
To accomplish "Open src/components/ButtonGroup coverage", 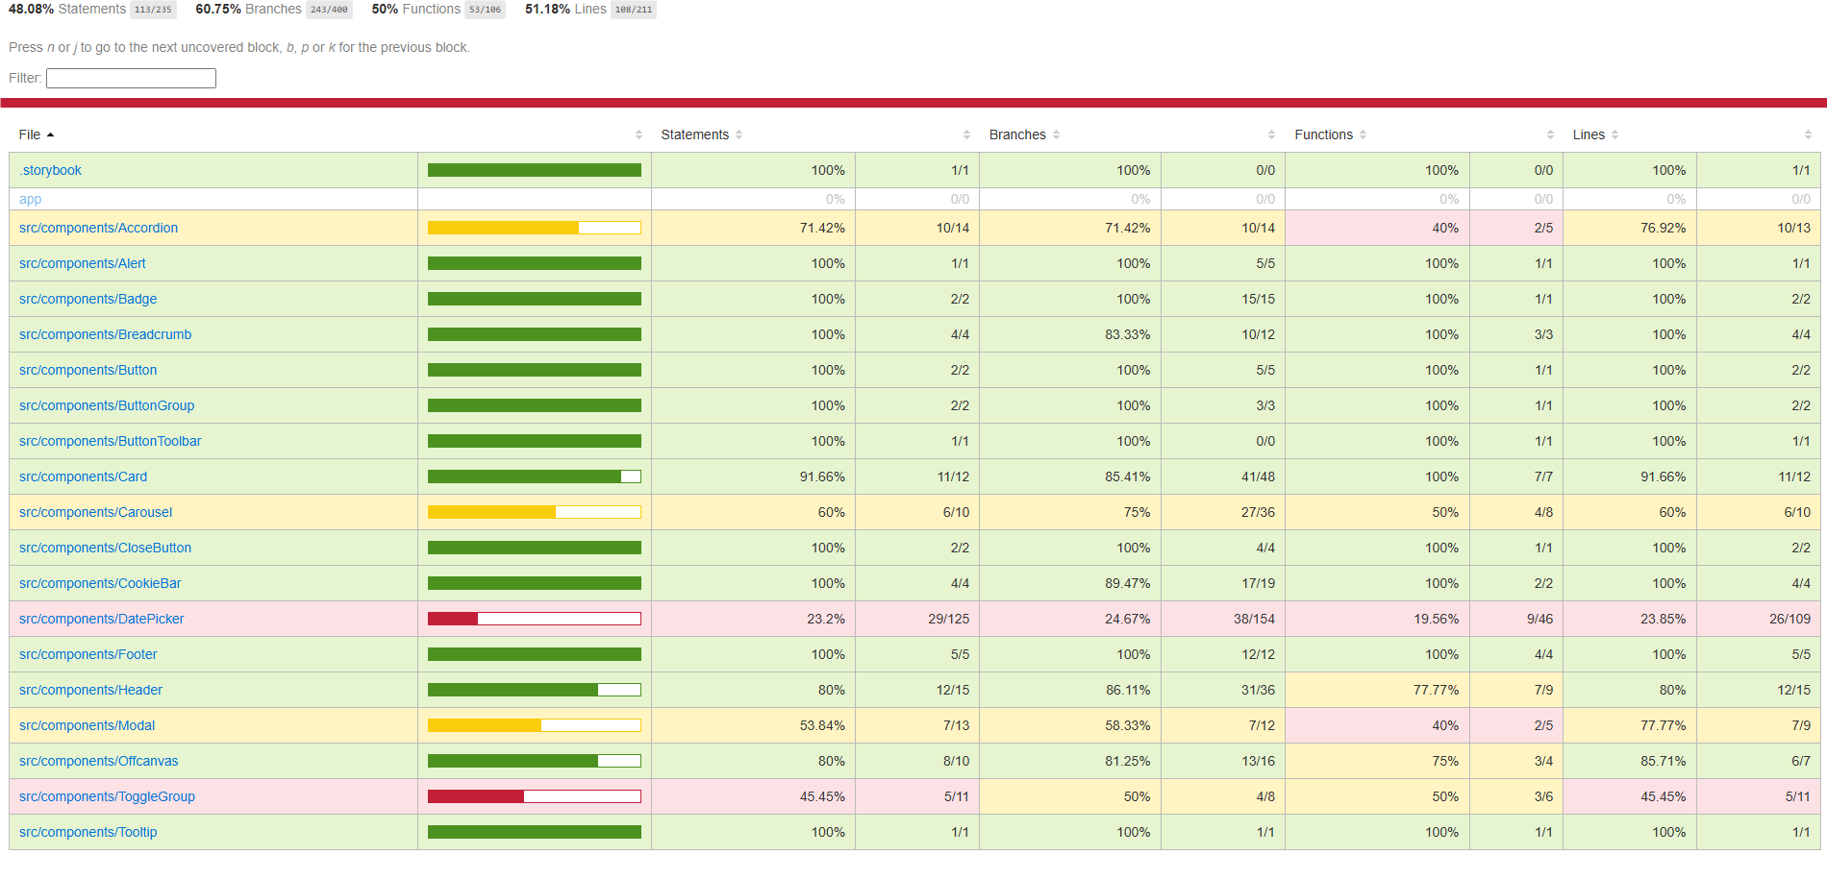I will tap(107, 405).
